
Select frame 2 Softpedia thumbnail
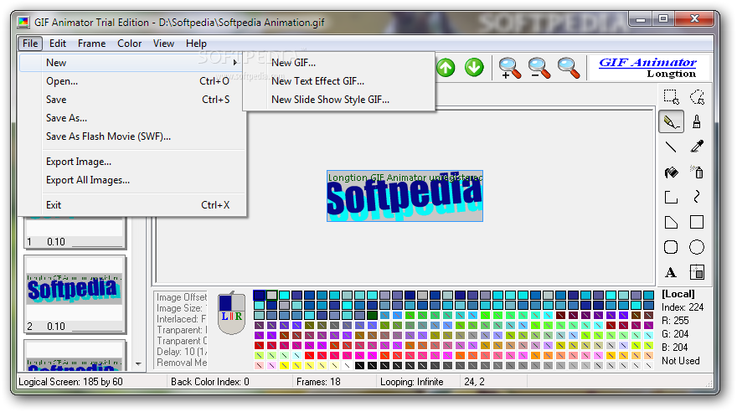point(75,294)
